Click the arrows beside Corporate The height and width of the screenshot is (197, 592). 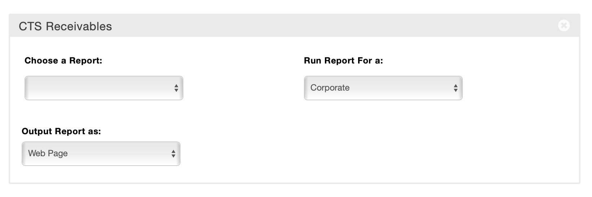[x=456, y=88]
